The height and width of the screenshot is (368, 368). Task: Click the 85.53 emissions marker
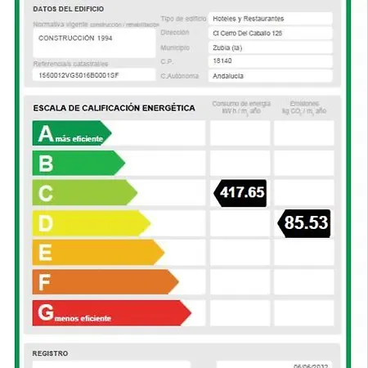coord(304,223)
